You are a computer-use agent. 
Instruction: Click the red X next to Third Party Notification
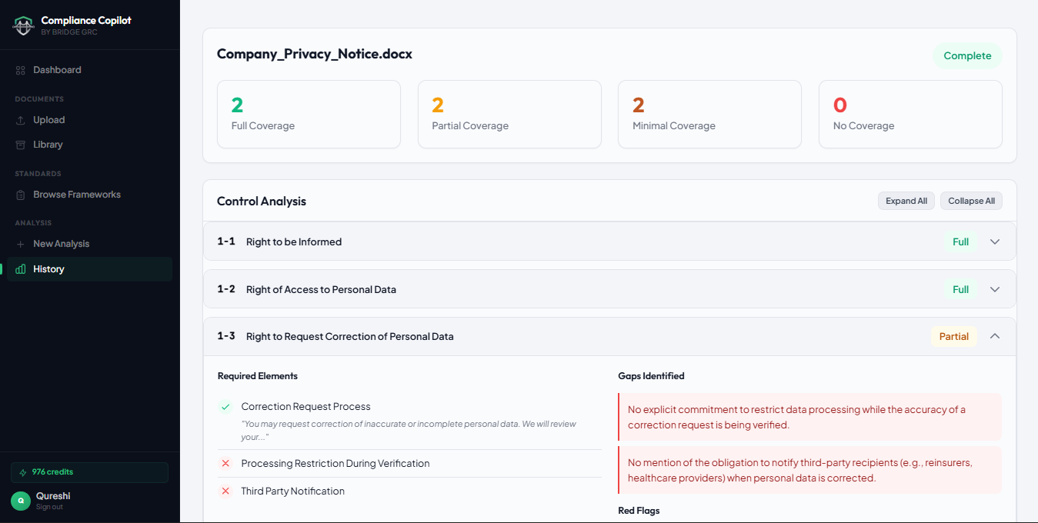(226, 491)
